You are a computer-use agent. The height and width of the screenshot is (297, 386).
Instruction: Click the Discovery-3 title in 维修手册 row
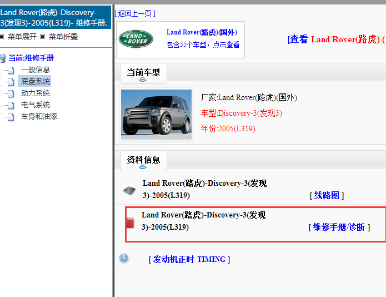tap(204, 221)
